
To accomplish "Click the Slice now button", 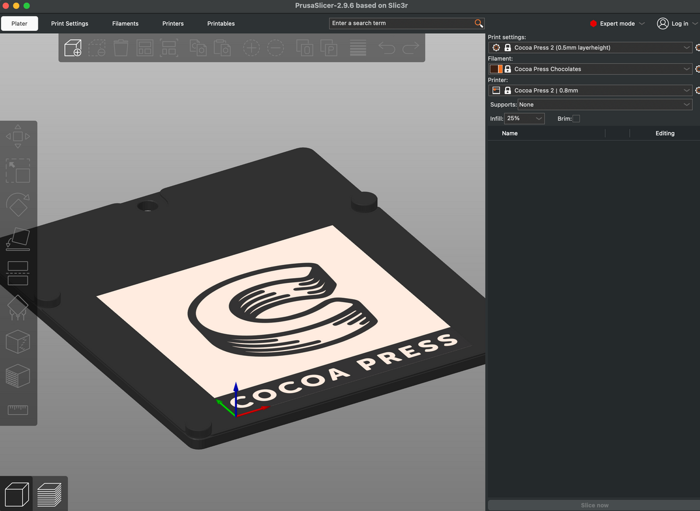I will [594, 505].
